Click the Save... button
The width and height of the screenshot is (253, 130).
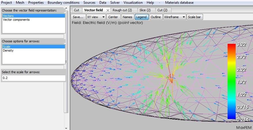coord(78,17)
